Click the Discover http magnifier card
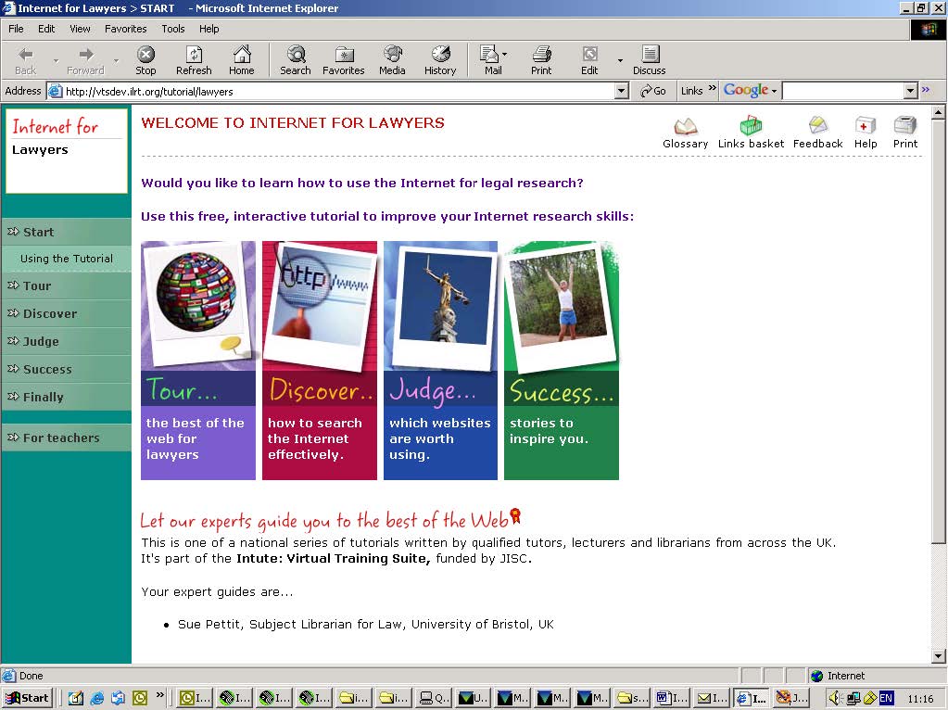The width and height of the screenshot is (948, 710). point(319,361)
